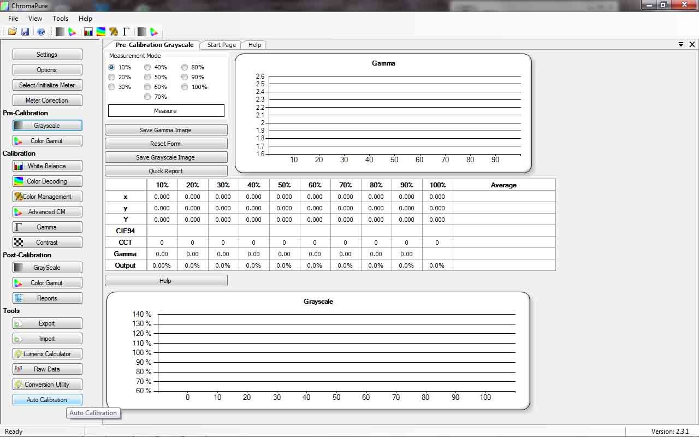This screenshot has height=437, width=699.
Task: Select the 50% measurement mode radio button
Action: [x=148, y=77]
